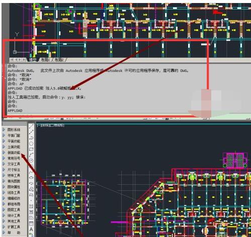Expand the 图形系统 arrow
Image resolution: width=251 pixels, height=237 pixels.
[4, 130]
